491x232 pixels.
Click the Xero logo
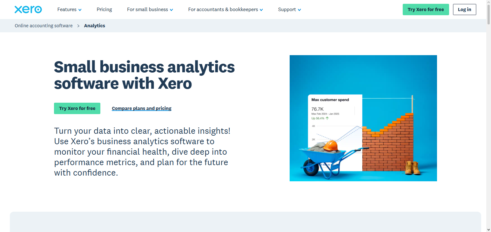[28, 10]
